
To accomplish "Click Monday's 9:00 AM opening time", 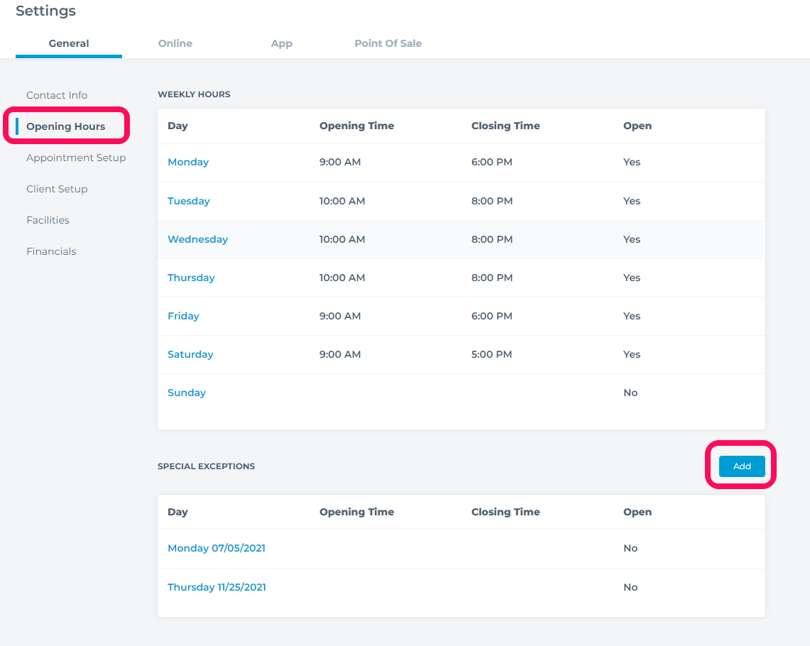I will point(340,162).
